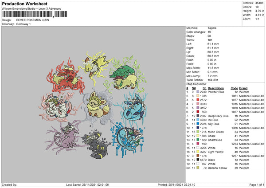Click the Stops value 20
The image size is (266, 188).
(x=209, y=36)
